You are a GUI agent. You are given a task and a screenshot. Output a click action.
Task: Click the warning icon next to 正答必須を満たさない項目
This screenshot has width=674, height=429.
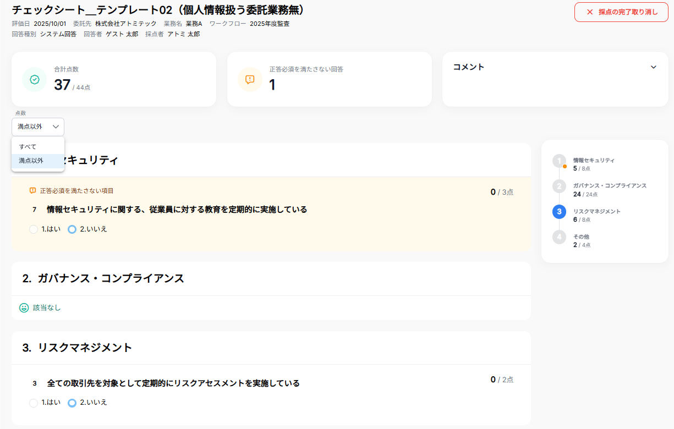pos(33,191)
